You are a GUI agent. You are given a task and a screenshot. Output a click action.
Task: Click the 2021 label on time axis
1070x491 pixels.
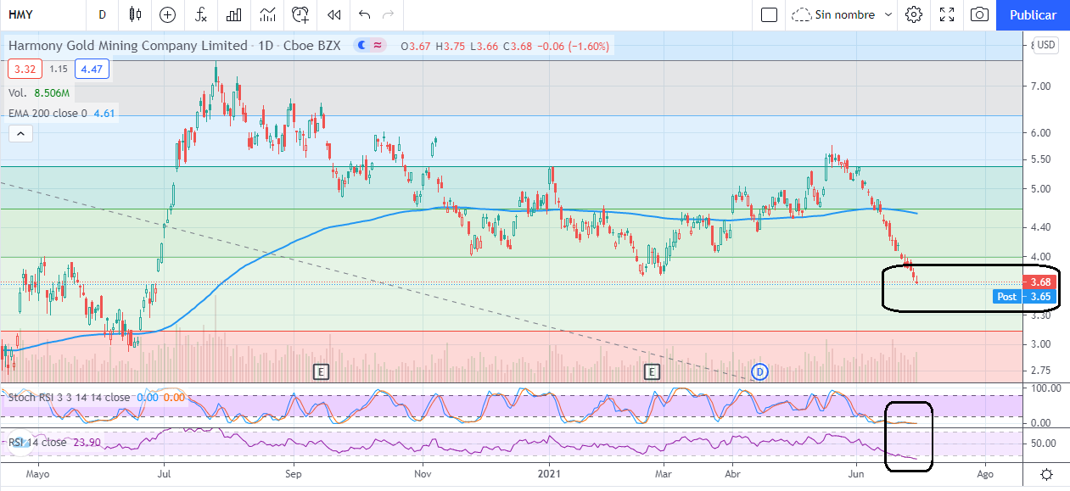(x=550, y=473)
